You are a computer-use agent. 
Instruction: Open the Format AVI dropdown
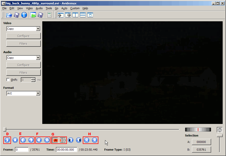point(38,93)
